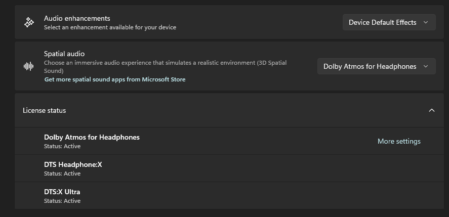The image size is (449, 217).
Task: Collapse the License status section
Action: [431, 110]
